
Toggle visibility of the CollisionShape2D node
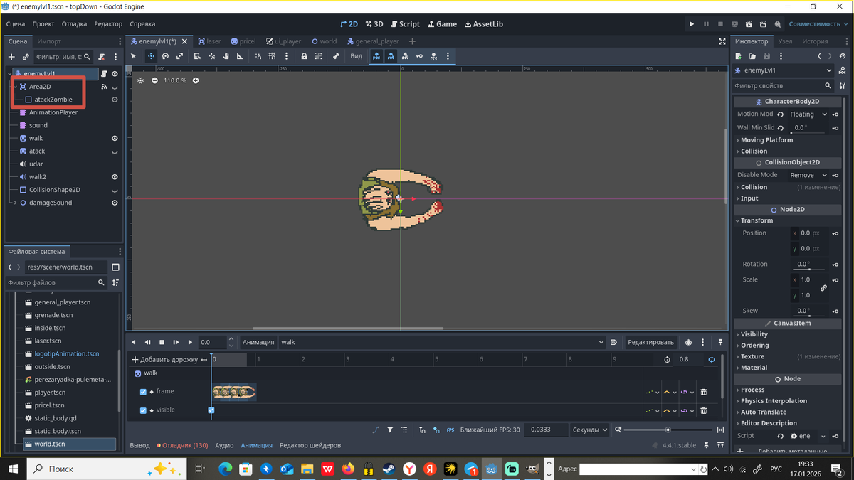(x=115, y=190)
